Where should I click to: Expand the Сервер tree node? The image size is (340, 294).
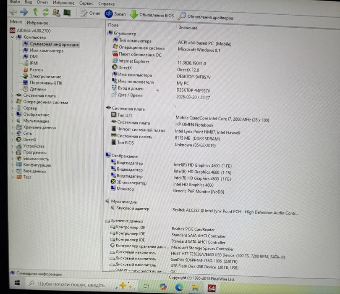(12, 108)
